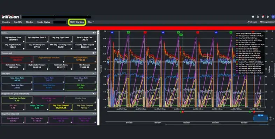Screen dimensions: 275x139
Task: Toggle checkbox on Stg Avg Clean Rate card
Action: click(24, 49)
